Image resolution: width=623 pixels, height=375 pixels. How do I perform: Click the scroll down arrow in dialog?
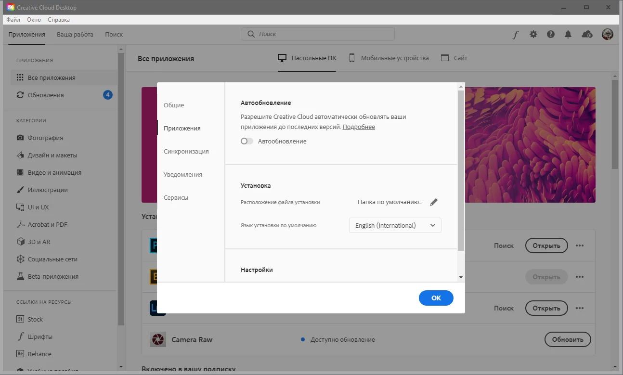click(461, 277)
